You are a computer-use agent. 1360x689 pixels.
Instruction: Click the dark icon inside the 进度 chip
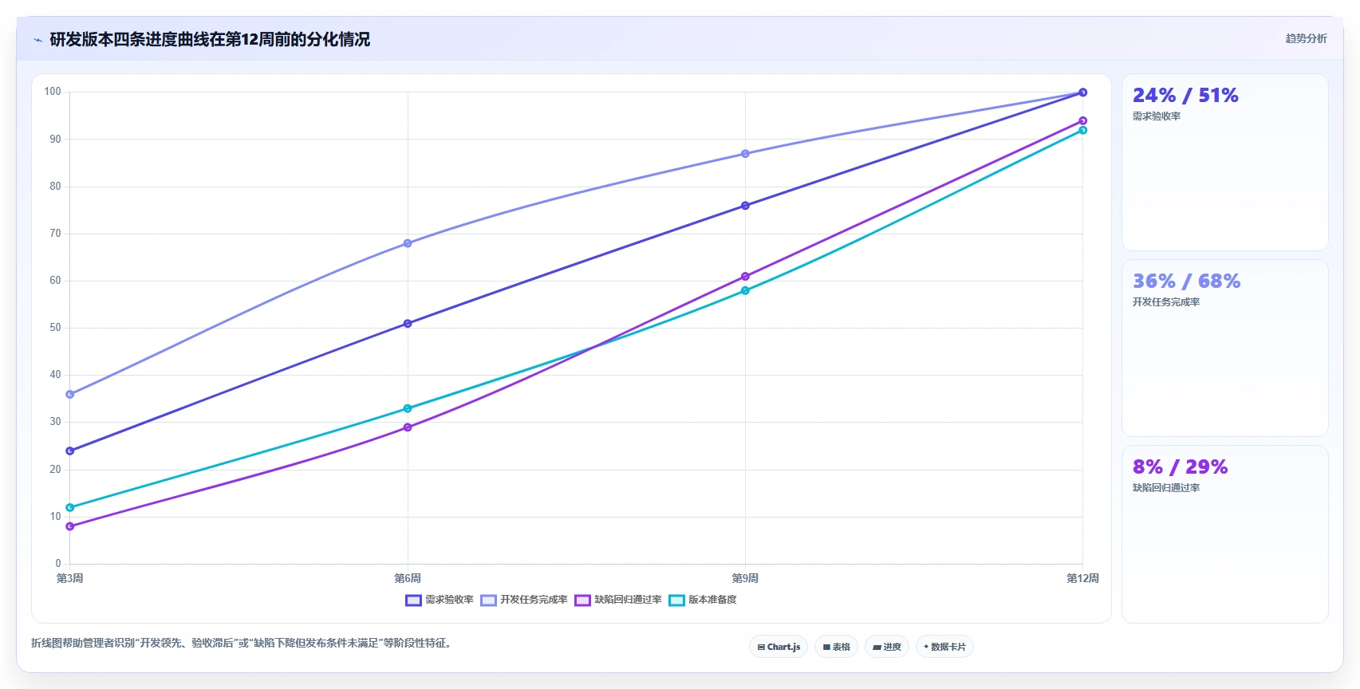(877, 647)
